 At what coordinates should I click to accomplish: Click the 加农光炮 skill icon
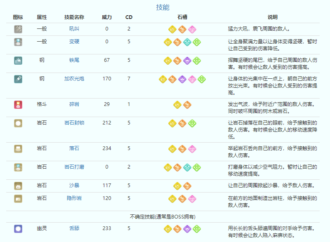point(18,79)
